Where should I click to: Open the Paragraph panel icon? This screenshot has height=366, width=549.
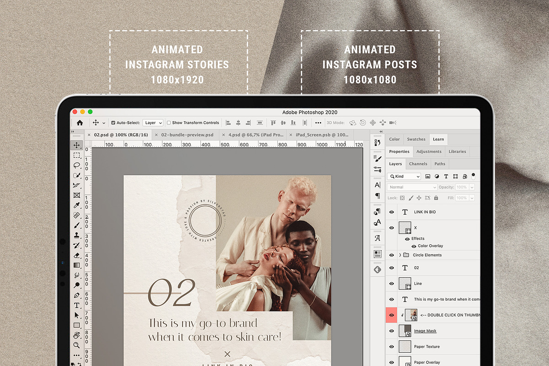coord(377,196)
